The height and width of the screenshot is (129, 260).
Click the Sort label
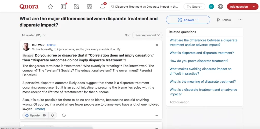click(128, 35)
